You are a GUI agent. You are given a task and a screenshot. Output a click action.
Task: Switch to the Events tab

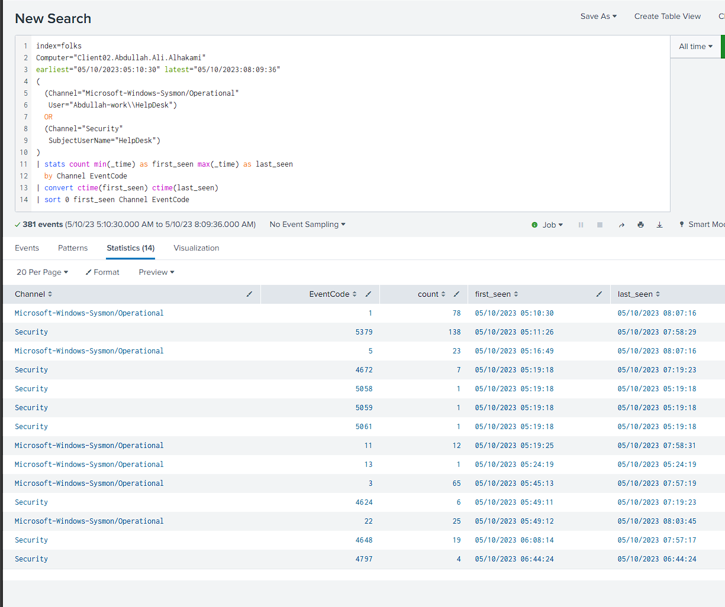(x=27, y=248)
